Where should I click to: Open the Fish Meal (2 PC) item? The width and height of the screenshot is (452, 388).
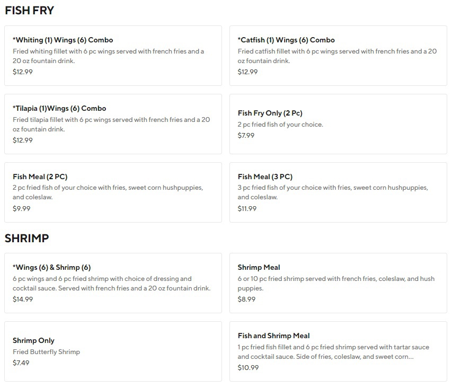pyautogui.click(x=40, y=177)
